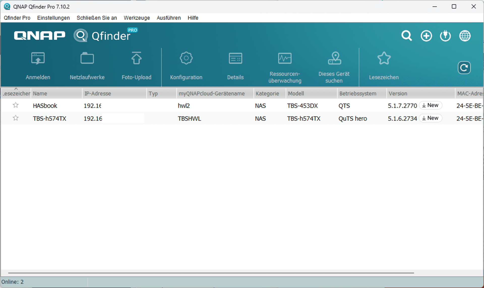Open the Einstellungen menu
The image size is (484, 288).
click(x=53, y=18)
